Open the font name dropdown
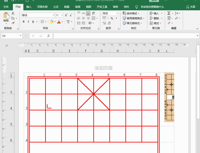 tap(52, 15)
